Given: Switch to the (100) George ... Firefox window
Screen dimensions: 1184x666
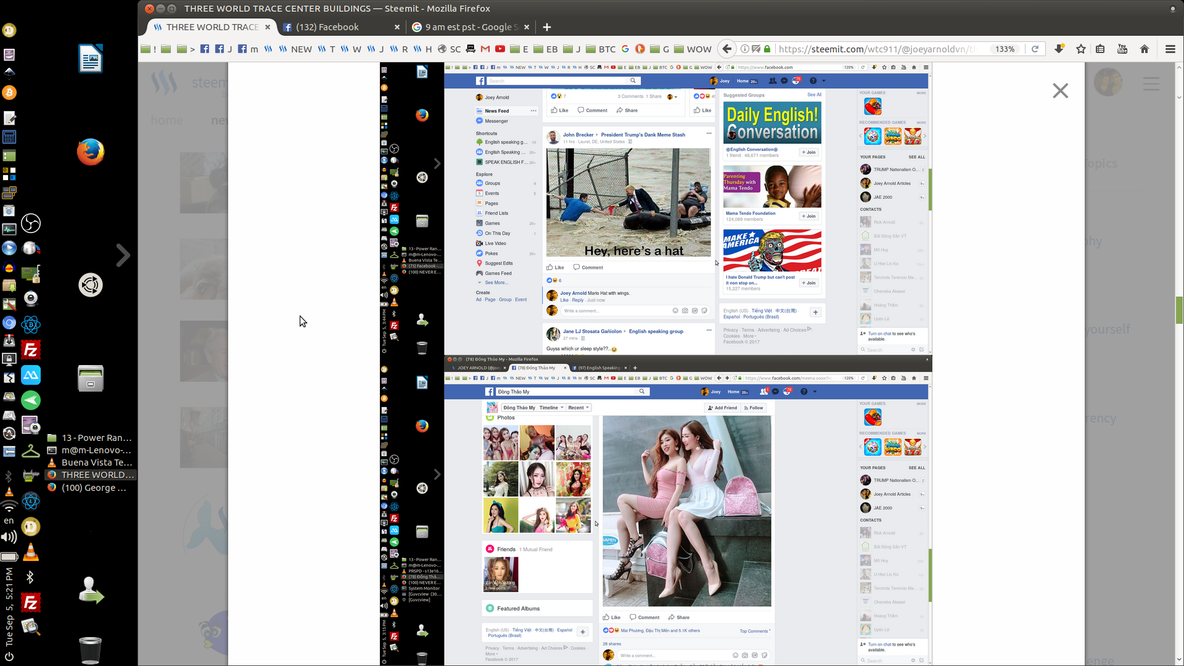Looking at the screenshot, I should click(x=90, y=488).
